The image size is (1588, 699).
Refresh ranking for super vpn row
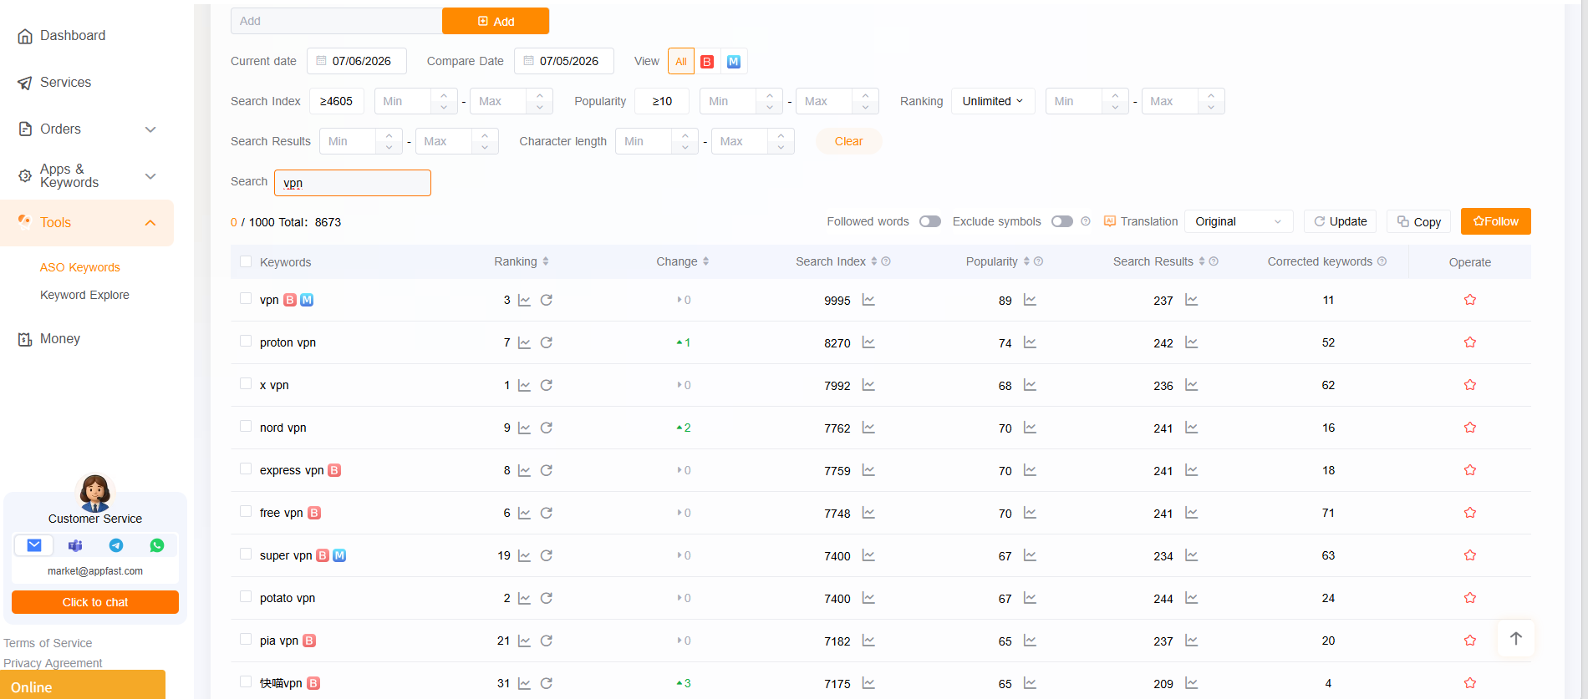click(x=547, y=555)
